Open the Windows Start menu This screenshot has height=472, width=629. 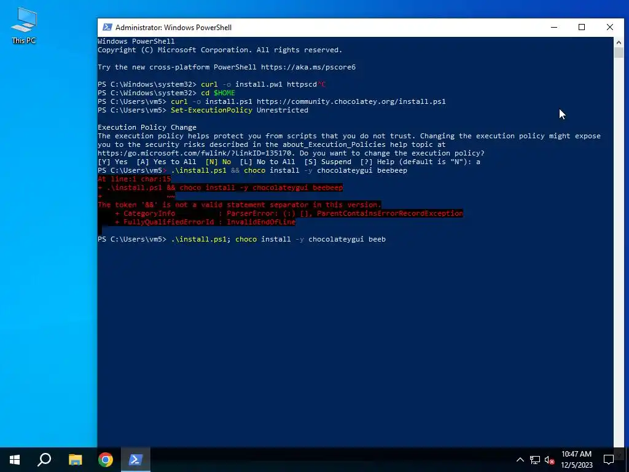click(x=15, y=460)
